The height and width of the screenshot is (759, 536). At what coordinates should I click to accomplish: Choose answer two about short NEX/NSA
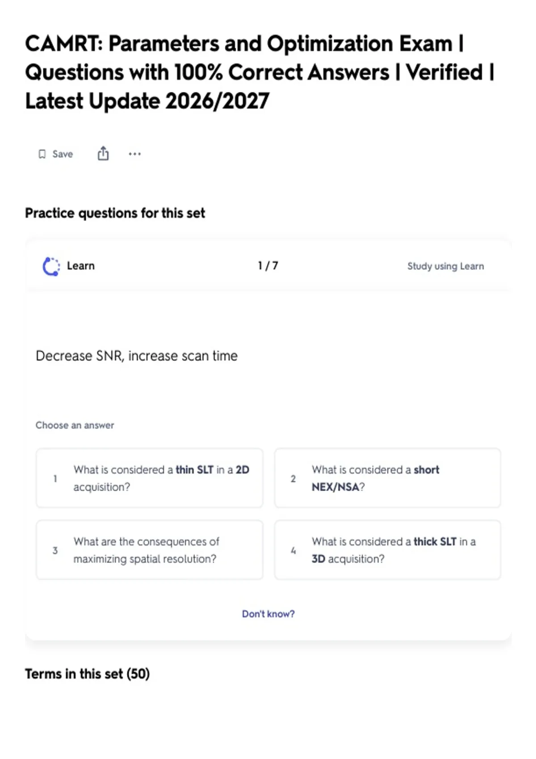(388, 478)
